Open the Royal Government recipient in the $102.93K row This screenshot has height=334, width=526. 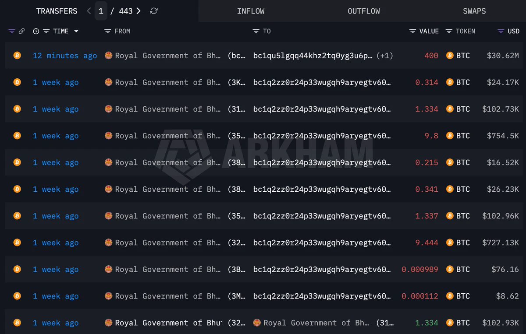316,323
